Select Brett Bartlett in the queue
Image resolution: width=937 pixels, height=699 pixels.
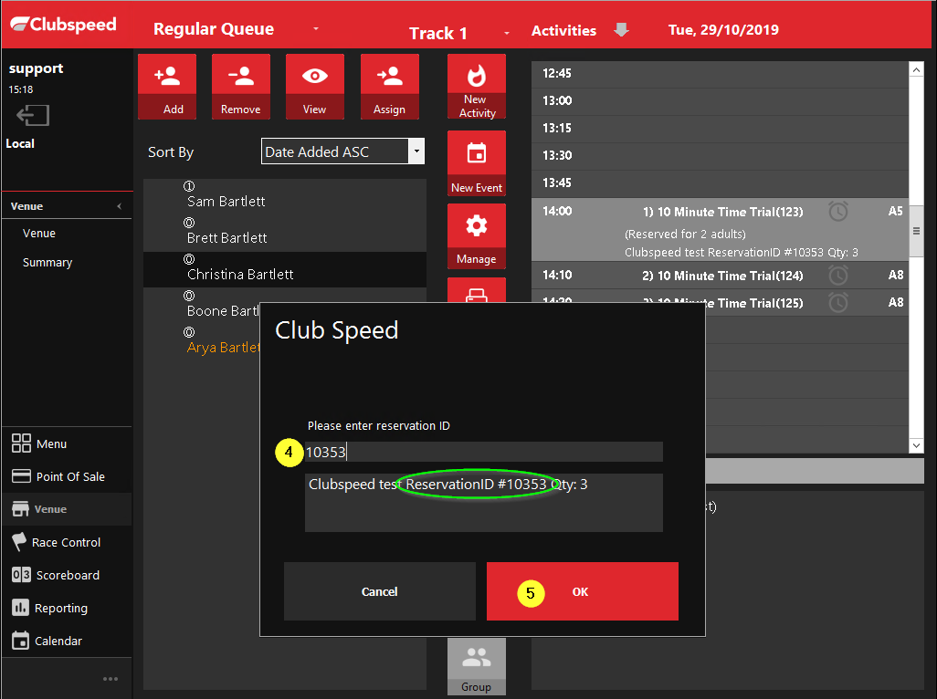(x=284, y=234)
